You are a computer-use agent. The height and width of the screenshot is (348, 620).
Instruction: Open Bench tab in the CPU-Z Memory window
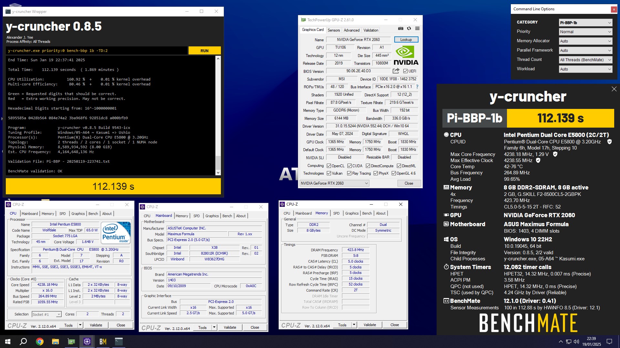(367, 213)
